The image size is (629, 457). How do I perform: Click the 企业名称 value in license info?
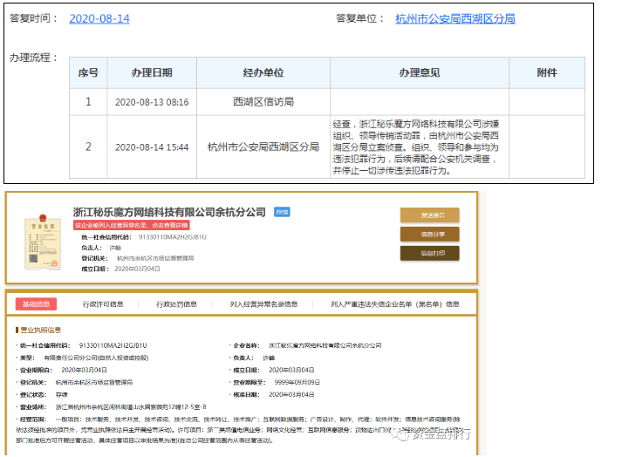(325, 345)
